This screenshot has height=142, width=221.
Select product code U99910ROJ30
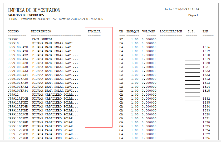click(18, 67)
